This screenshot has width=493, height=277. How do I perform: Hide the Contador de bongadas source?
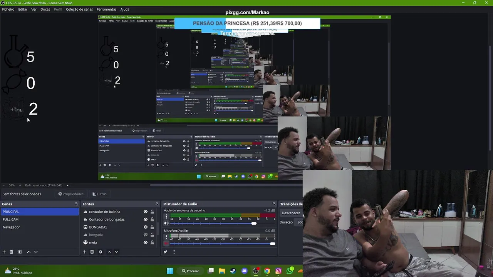[146, 219]
